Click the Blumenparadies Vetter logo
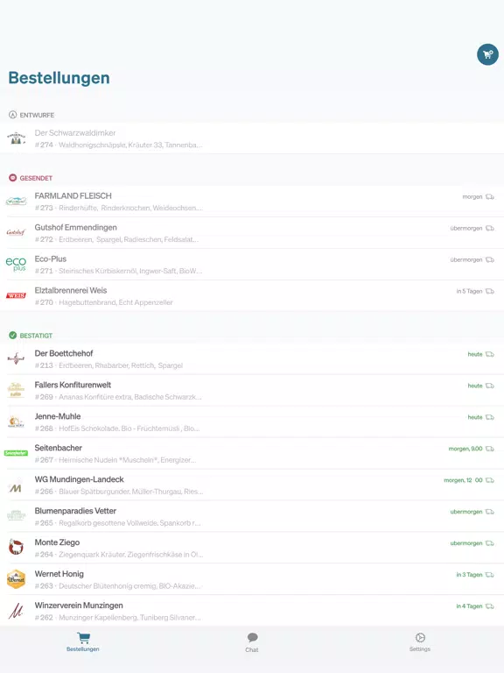The image size is (504, 673). (17, 515)
